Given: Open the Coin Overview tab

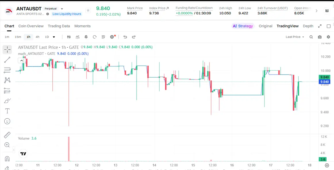Looking at the screenshot, I should pos(31,26).
